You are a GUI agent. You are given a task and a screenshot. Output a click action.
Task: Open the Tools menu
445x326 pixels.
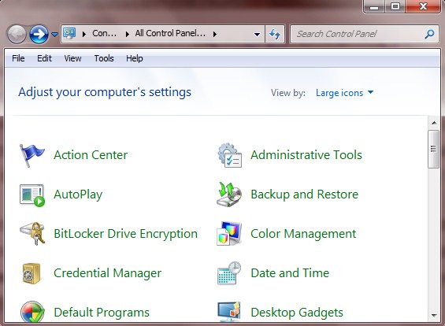(104, 58)
